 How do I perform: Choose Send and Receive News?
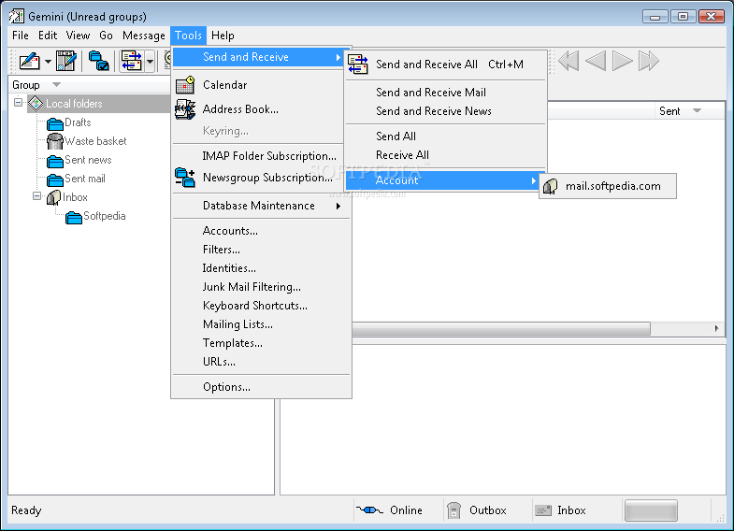coord(446,111)
